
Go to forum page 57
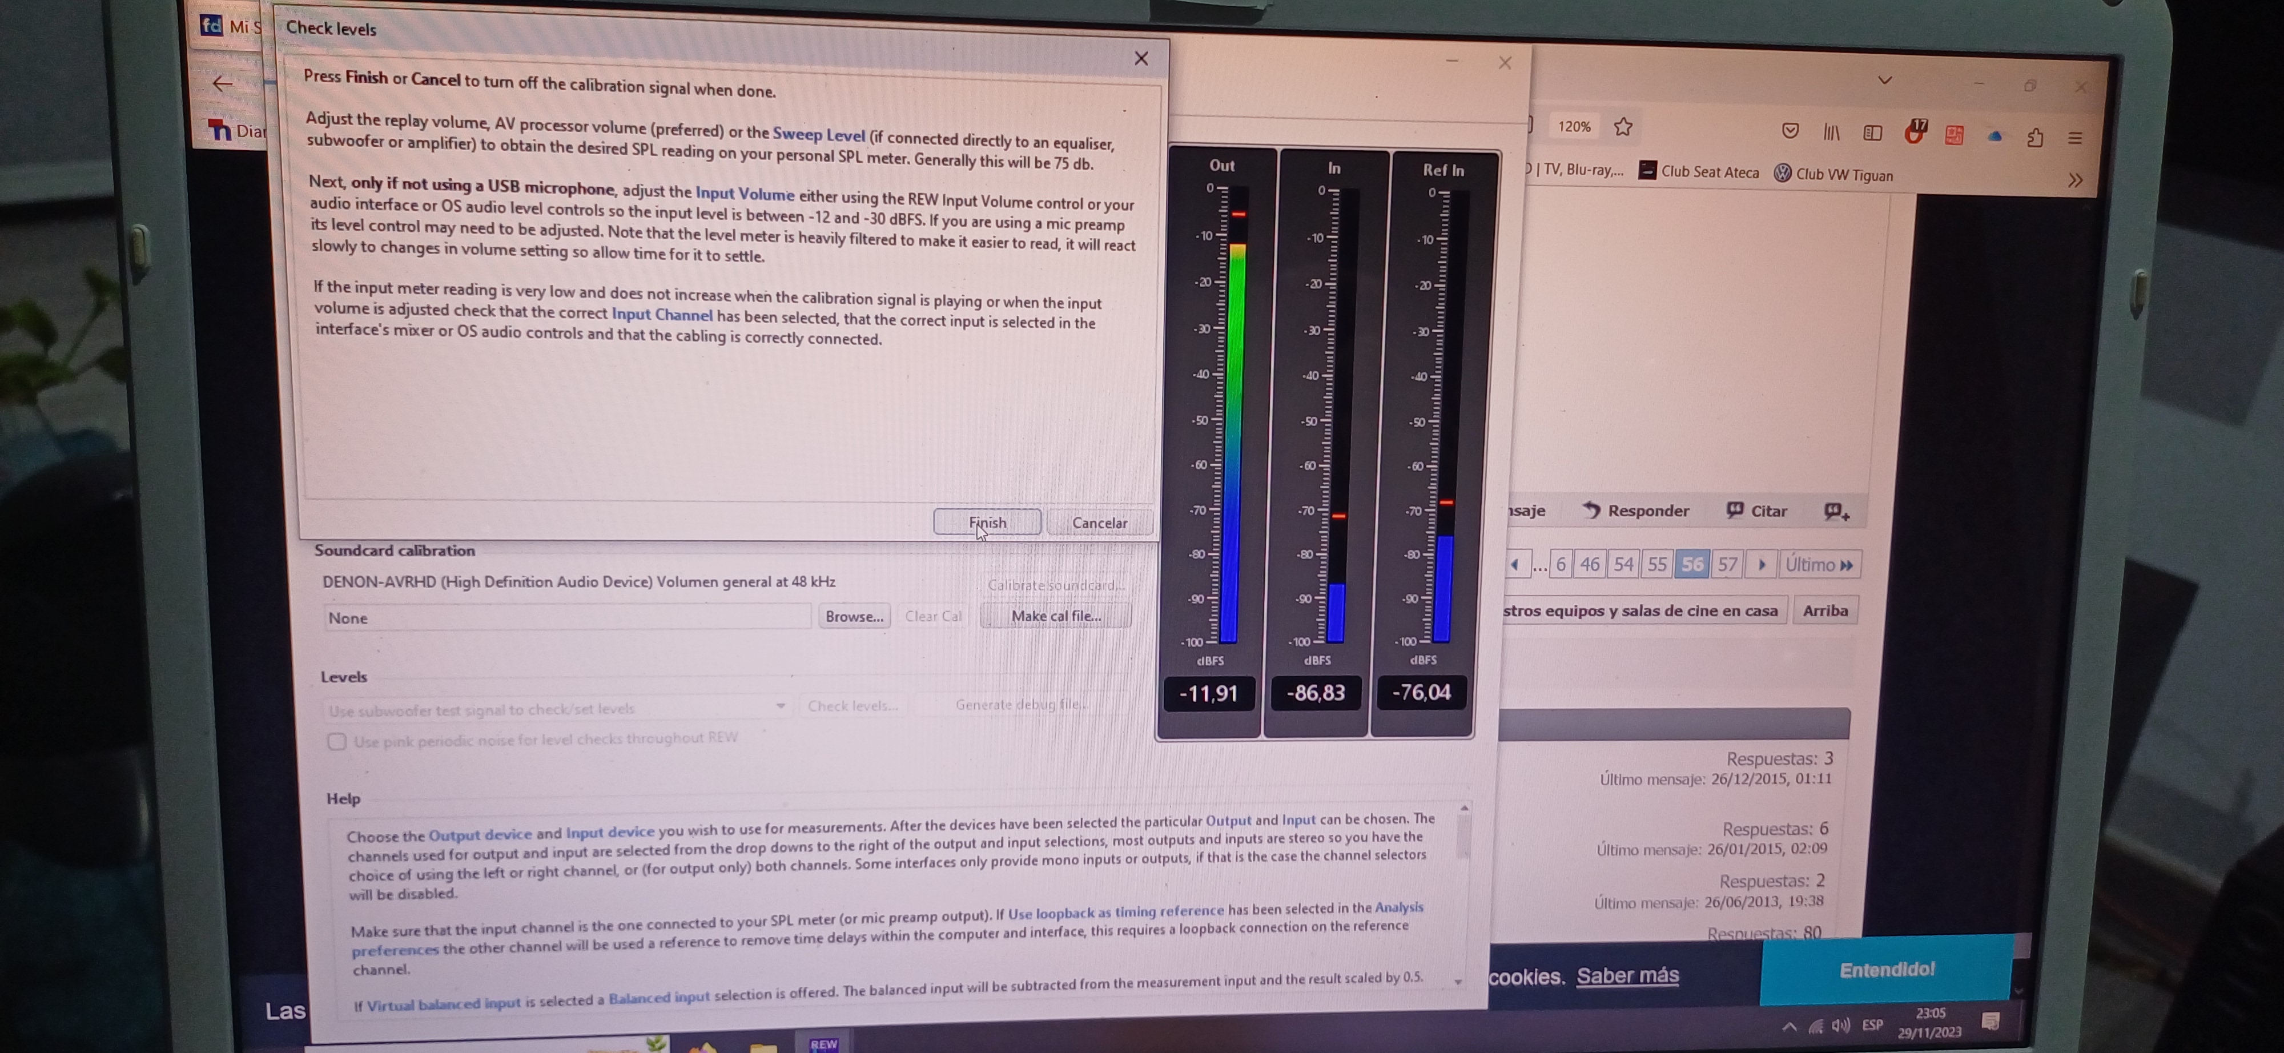[1727, 565]
